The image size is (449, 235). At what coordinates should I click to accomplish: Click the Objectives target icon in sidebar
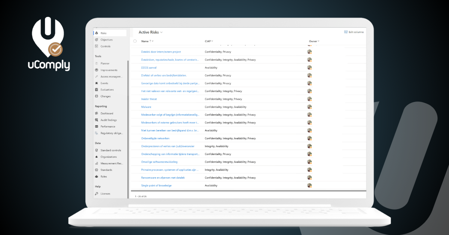(97, 40)
